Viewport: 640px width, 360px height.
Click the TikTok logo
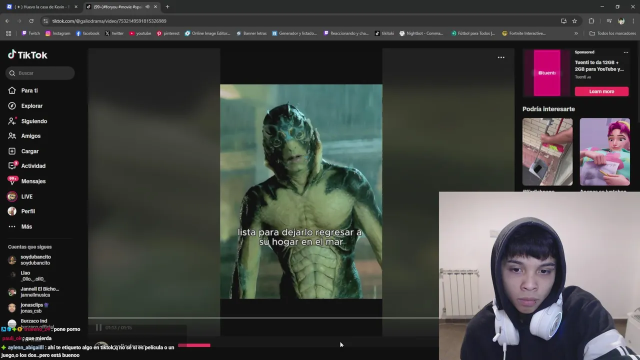[x=27, y=54]
